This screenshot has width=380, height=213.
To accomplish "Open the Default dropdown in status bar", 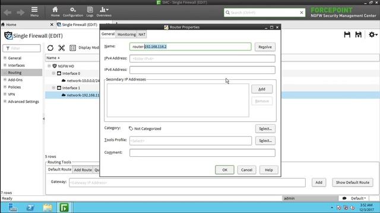I will [x=358, y=198].
